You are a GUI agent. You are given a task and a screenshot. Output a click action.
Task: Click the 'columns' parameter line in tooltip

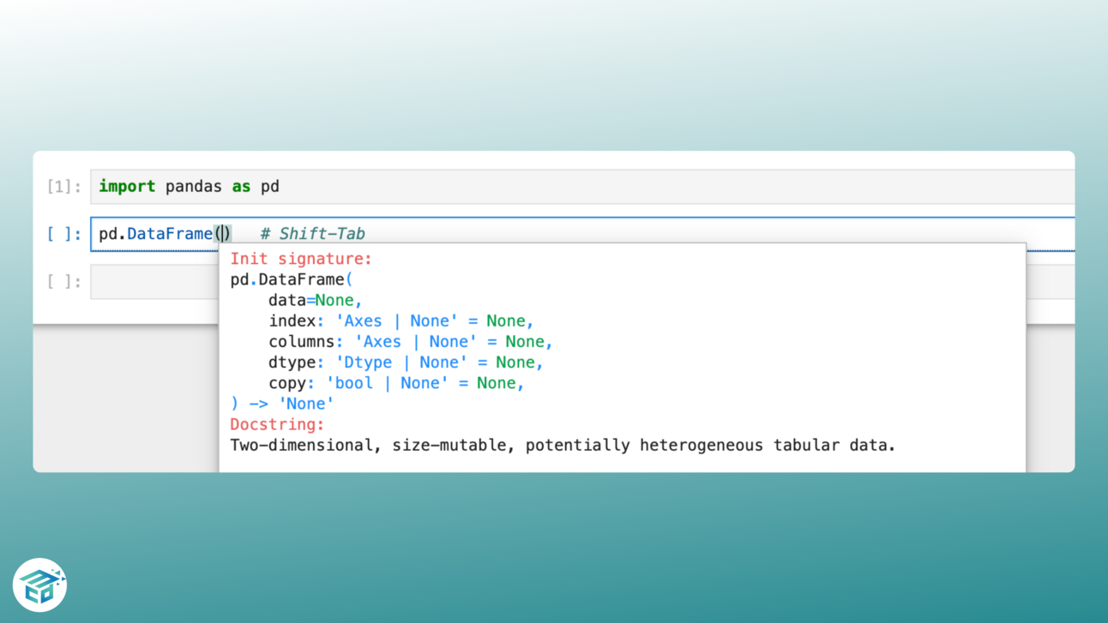[410, 342]
